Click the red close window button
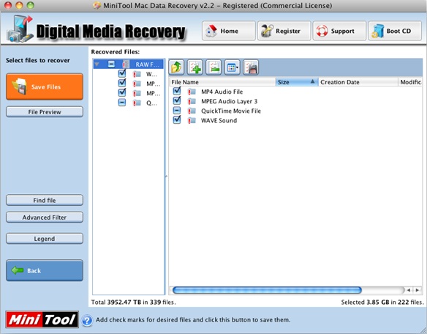The image size is (427, 334). (8, 5)
